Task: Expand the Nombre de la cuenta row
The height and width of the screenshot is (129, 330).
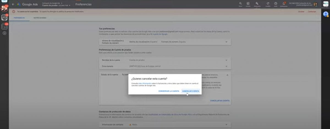Action: 226,60
